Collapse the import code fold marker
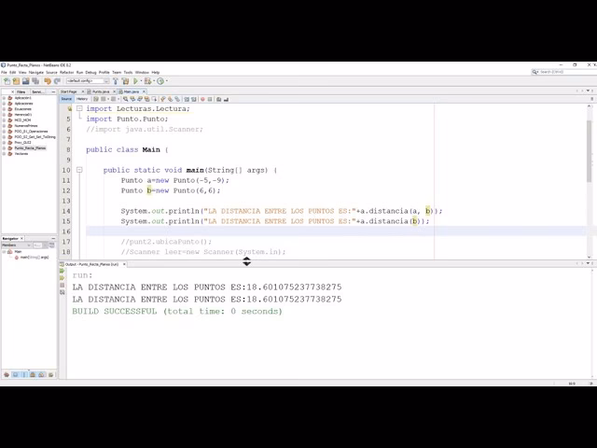Screen dimensions: 597x448 (x=79, y=108)
